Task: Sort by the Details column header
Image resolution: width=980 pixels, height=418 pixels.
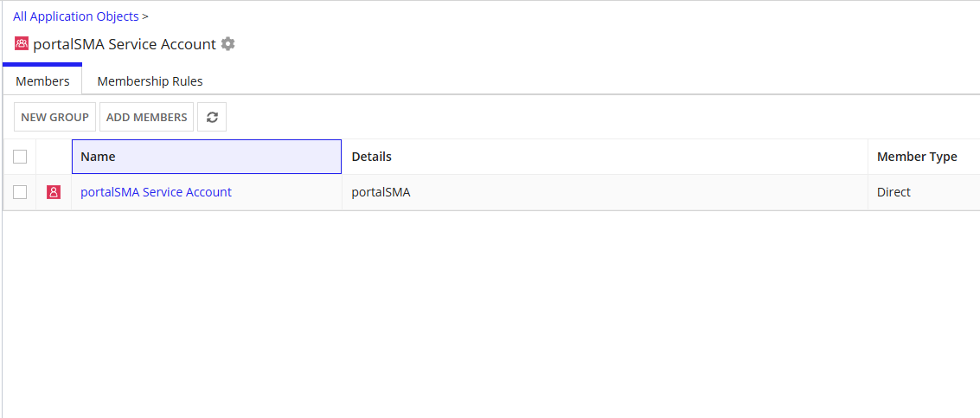Action: (605, 157)
